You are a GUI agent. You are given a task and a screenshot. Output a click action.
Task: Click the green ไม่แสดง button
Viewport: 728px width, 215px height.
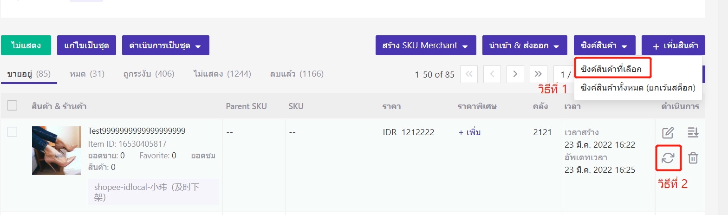(26, 46)
